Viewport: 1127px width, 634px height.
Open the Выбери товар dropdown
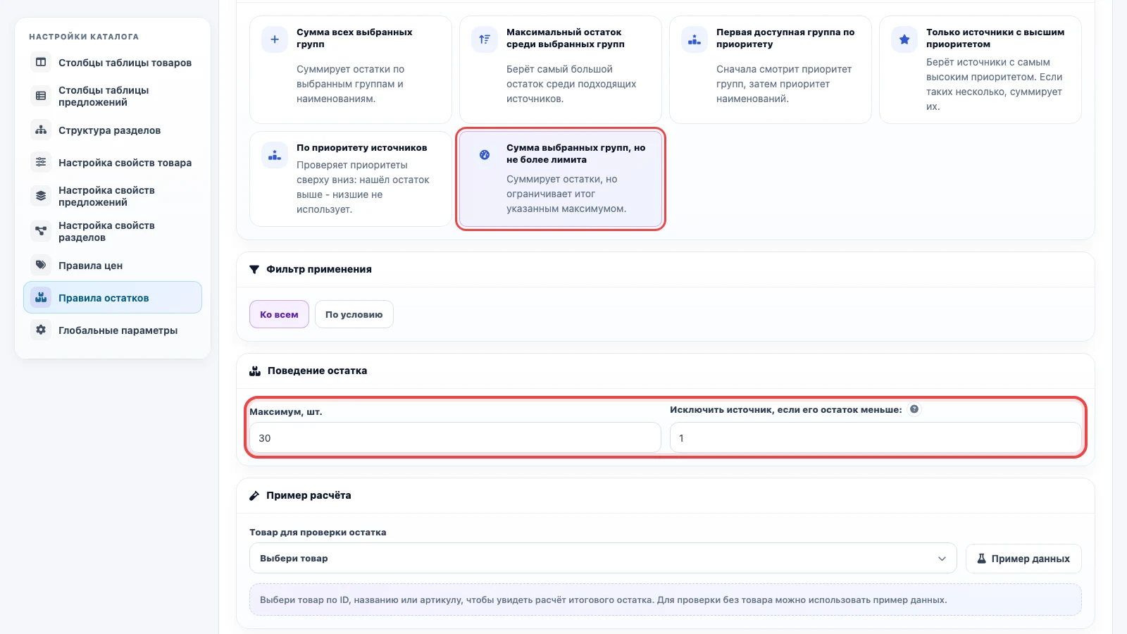click(603, 558)
